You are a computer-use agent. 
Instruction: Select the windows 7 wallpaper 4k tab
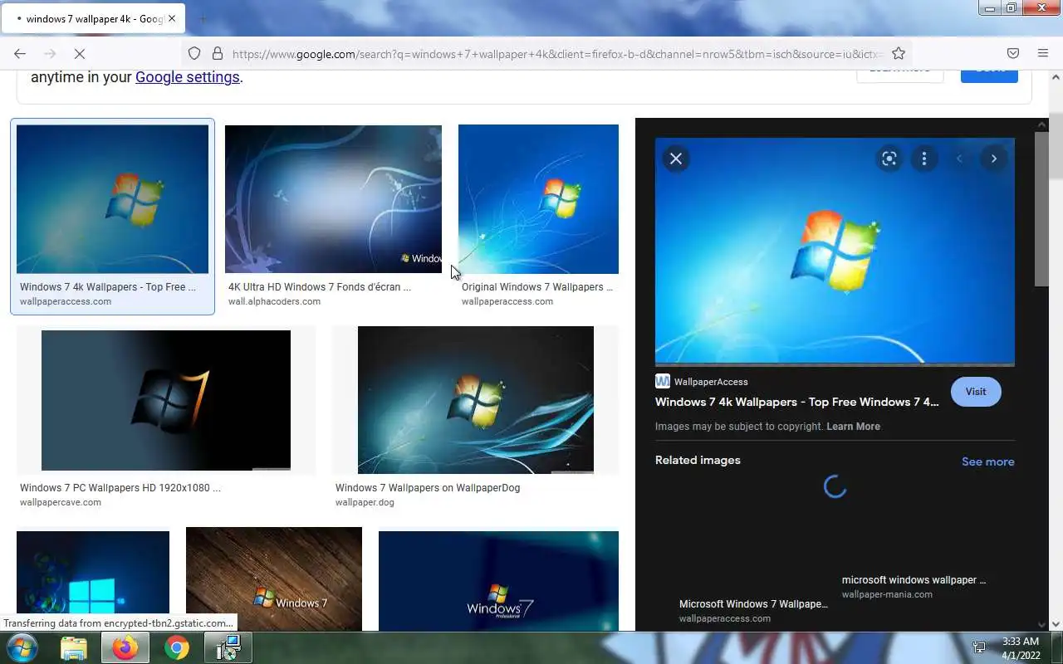93,18
